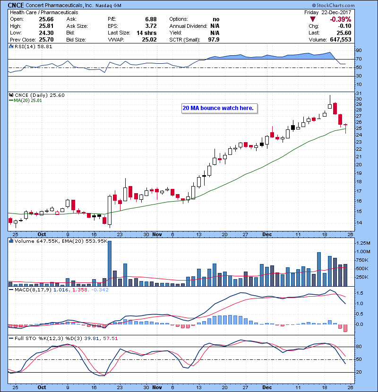Click the CNCE candlestick legend icon

(x=11, y=95)
